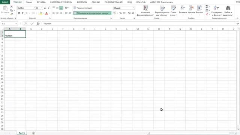Open Find and Select (Найти и выделить)
Image resolution: width=240 pixels, height=135 pixels.
coord(228,11)
